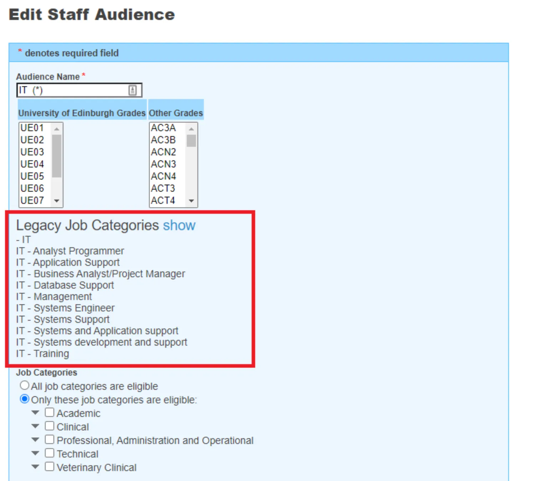The width and height of the screenshot is (546, 481).
Task: Expand the Veterinary Clinical category arrow
Action: pos(35,467)
